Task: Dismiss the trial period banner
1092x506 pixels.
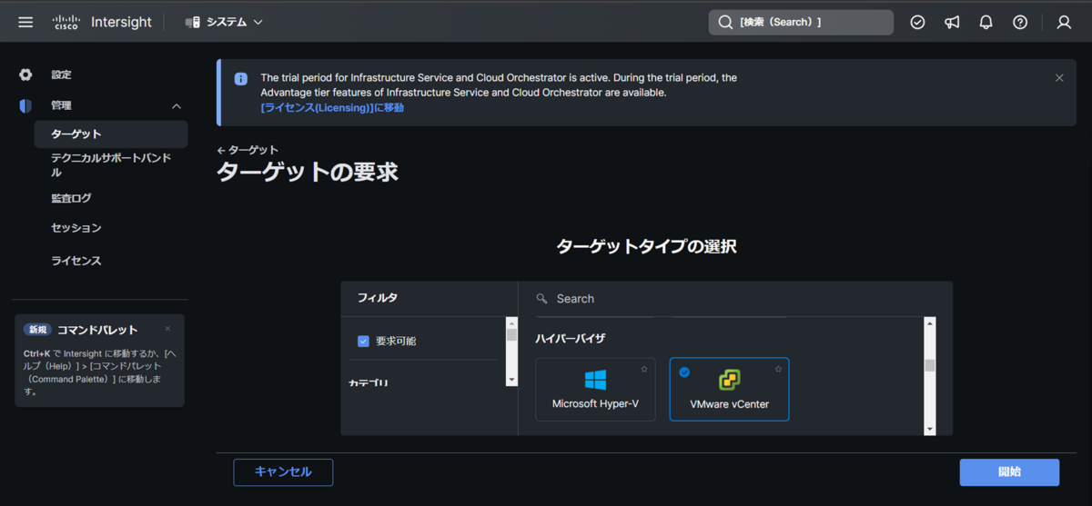Action: pos(1059,78)
